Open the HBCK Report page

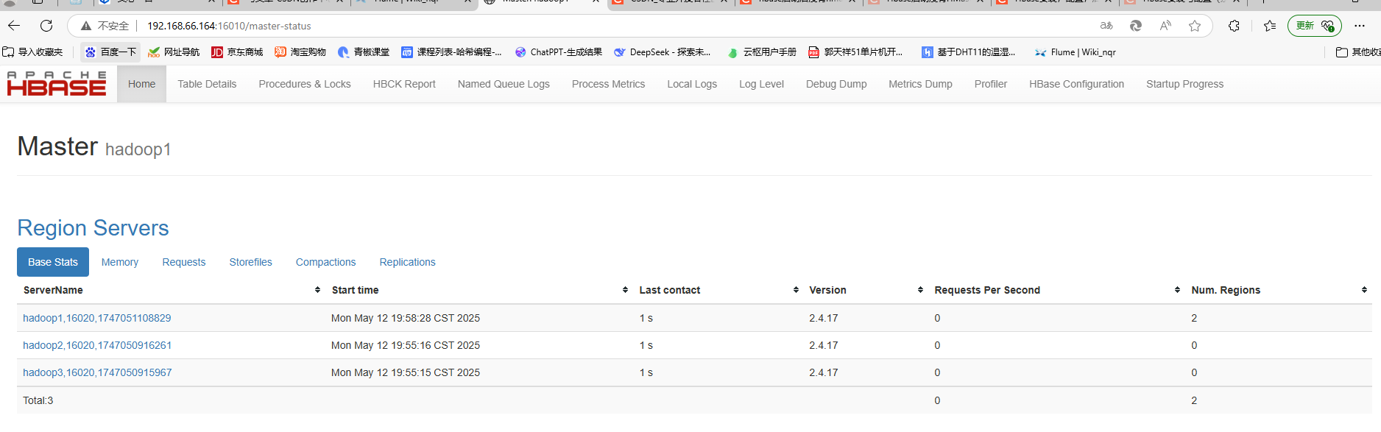coord(404,84)
